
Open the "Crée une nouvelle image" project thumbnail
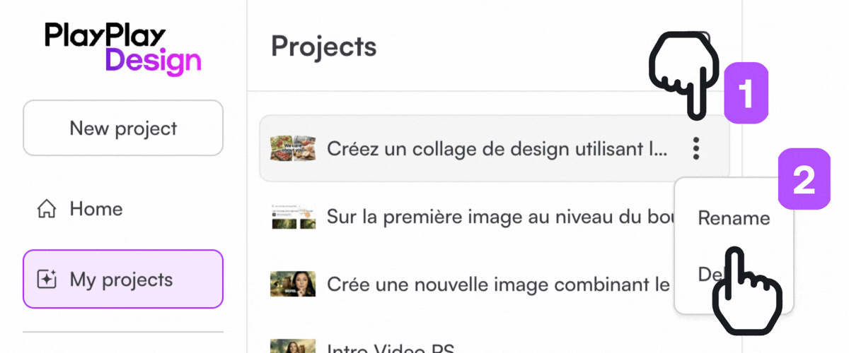coord(292,284)
